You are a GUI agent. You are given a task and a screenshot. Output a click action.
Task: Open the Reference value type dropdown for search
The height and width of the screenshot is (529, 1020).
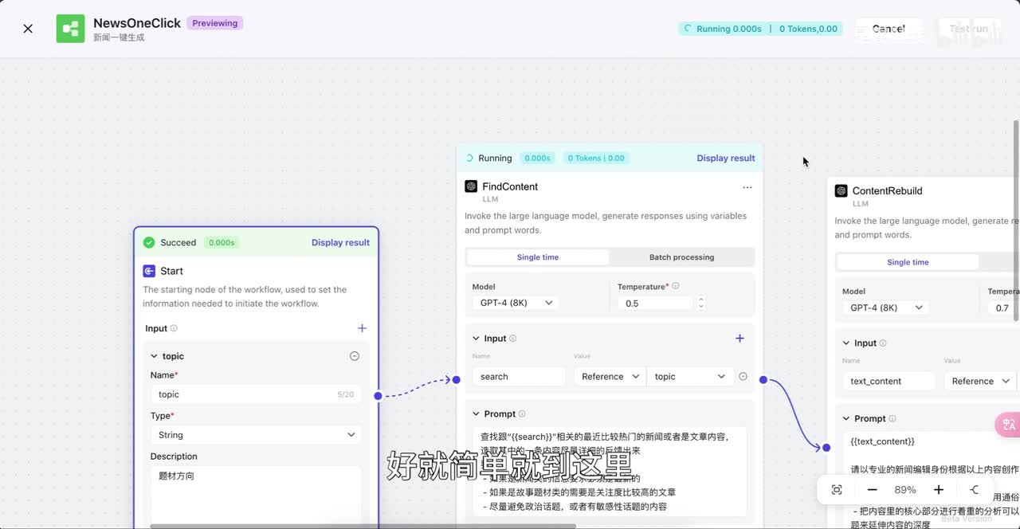(x=610, y=377)
